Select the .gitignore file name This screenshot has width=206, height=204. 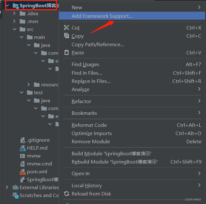click(x=38, y=140)
